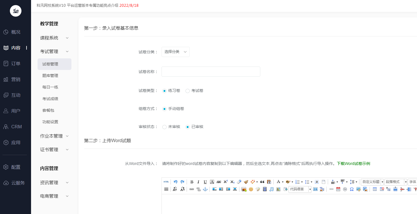Download the Word exam template via 下载Word试卷示例
417x214 pixels.
click(x=353, y=164)
